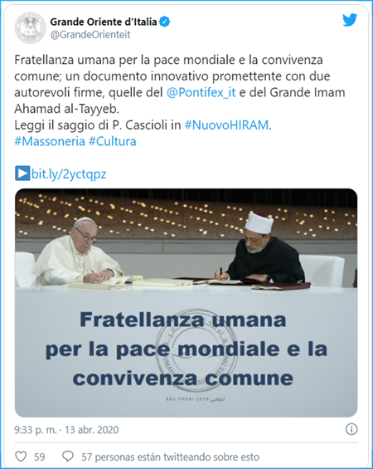View the 59 likes count
Viewport: 373px width, 469px height.
[x=40, y=457]
